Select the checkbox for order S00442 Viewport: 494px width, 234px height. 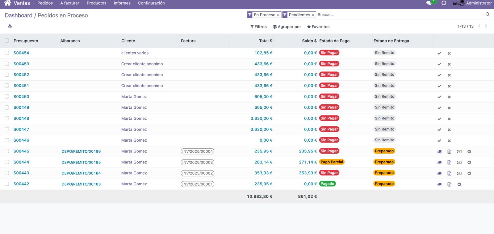(x=7, y=184)
